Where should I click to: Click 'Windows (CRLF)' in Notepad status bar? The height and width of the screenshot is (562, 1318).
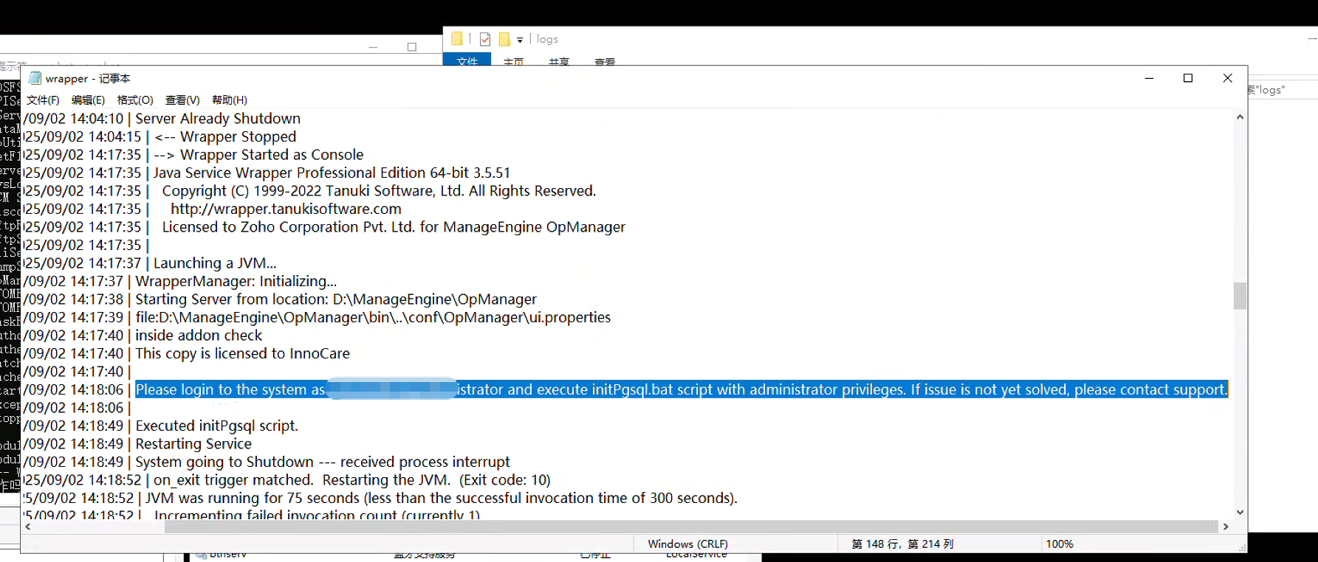(x=687, y=544)
